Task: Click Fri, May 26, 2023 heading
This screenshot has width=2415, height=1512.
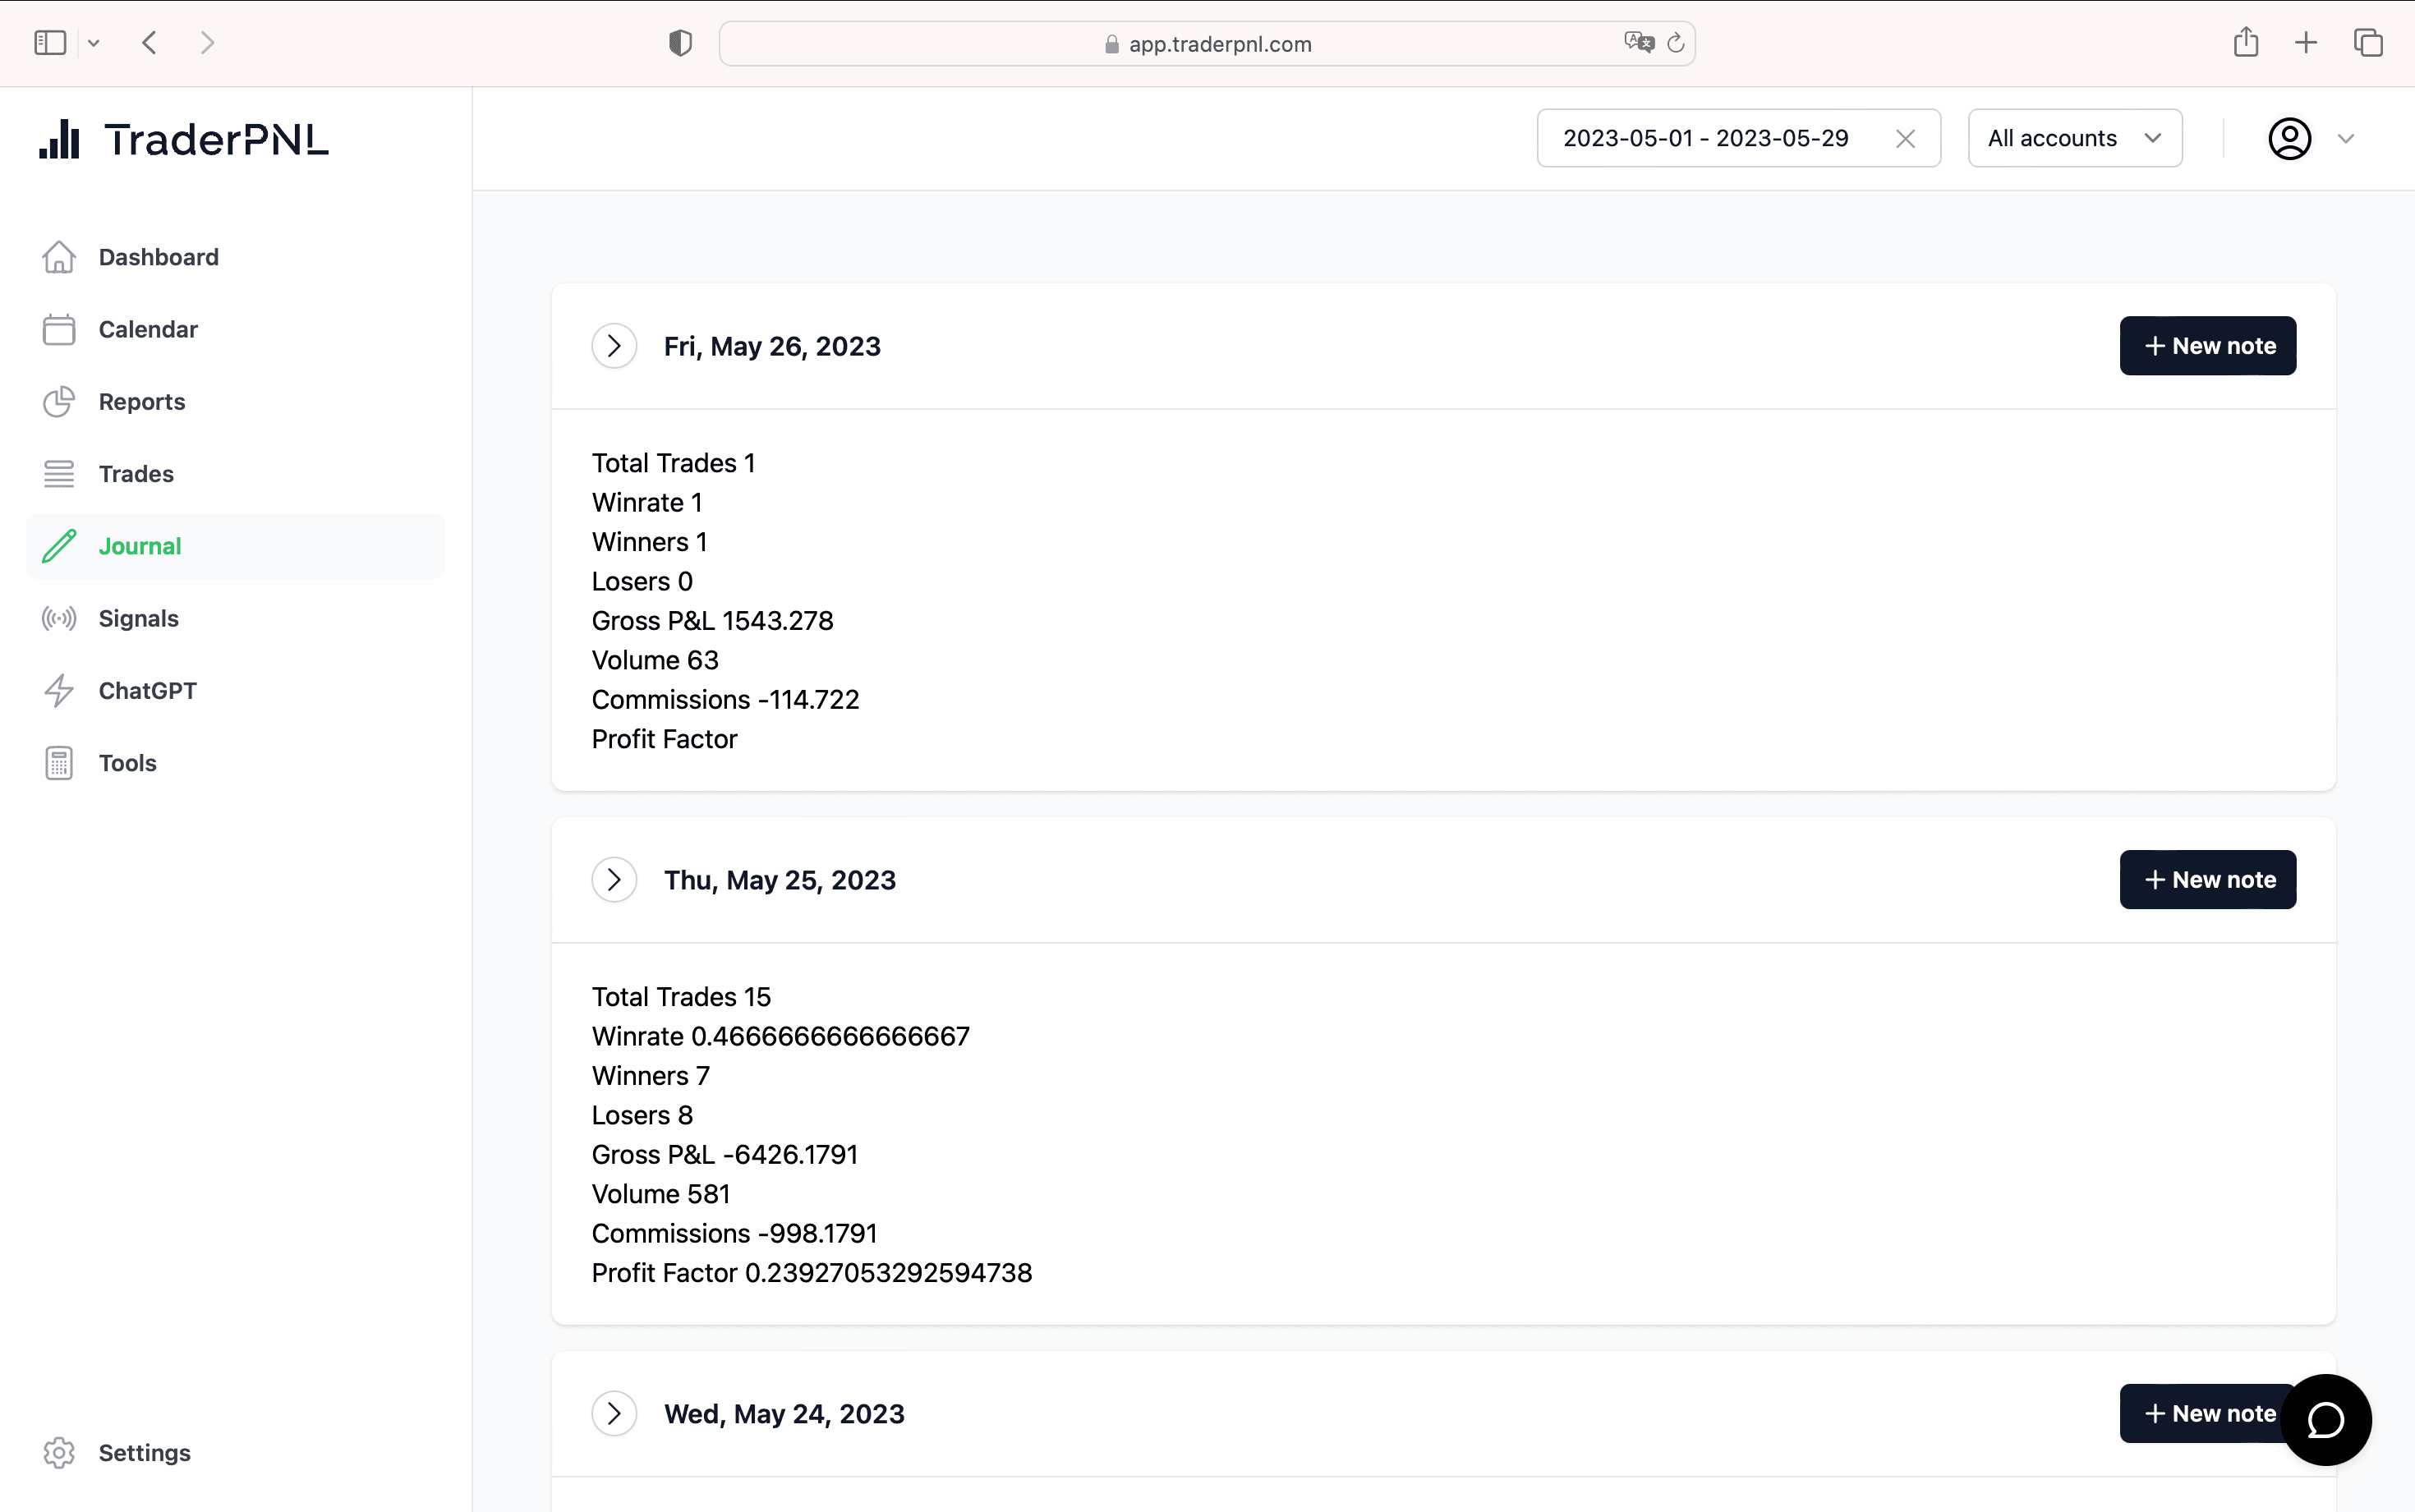Action: point(772,346)
